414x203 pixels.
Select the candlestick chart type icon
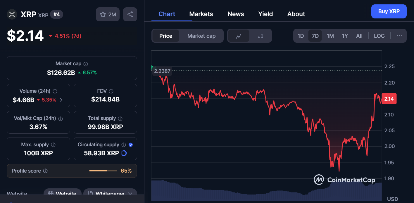pos(261,36)
